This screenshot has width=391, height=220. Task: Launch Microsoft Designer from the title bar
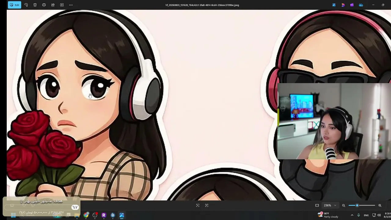pyautogui.click(x=343, y=5)
